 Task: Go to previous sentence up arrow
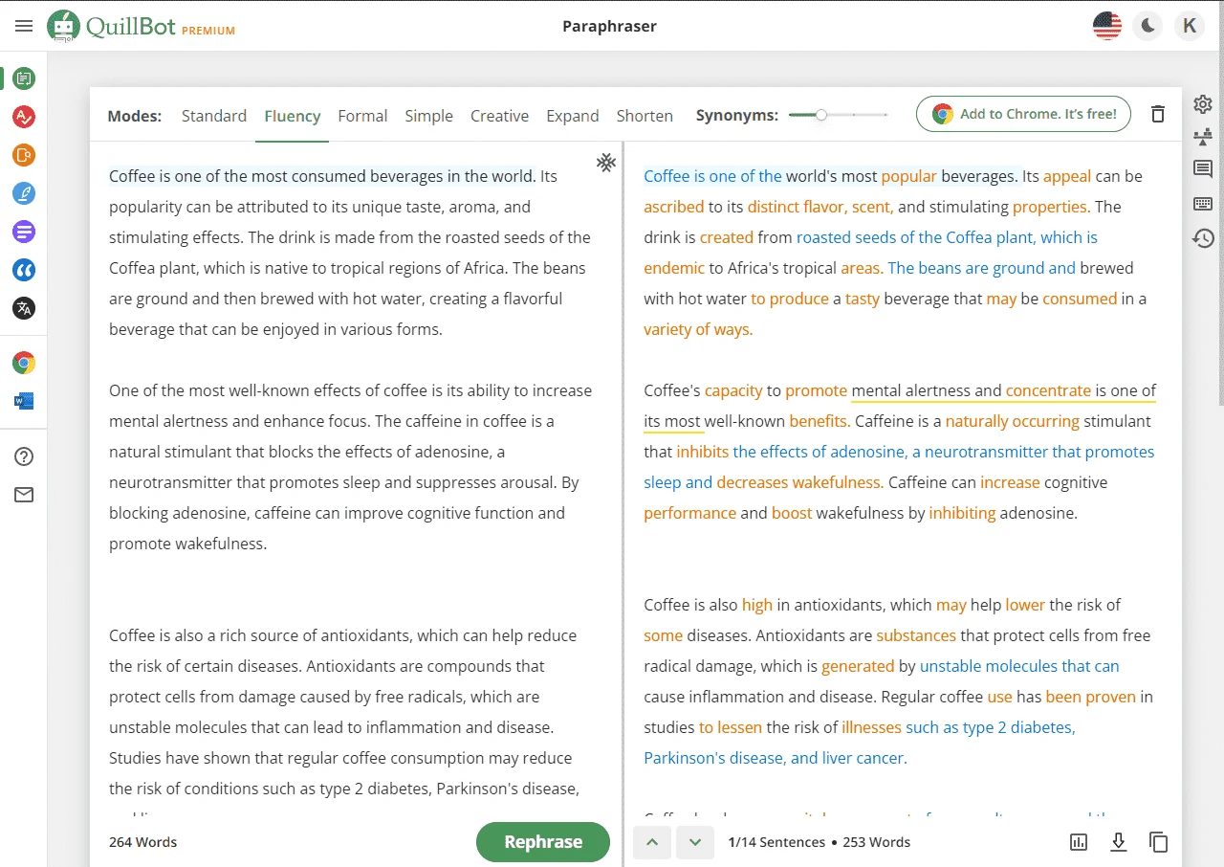point(652,842)
